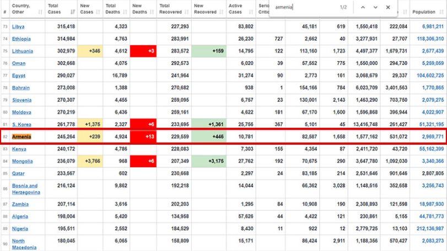Go to previous find match arrow
This screenshot has width=447, height=251.
pyautogui.click(x=363, y=7)
